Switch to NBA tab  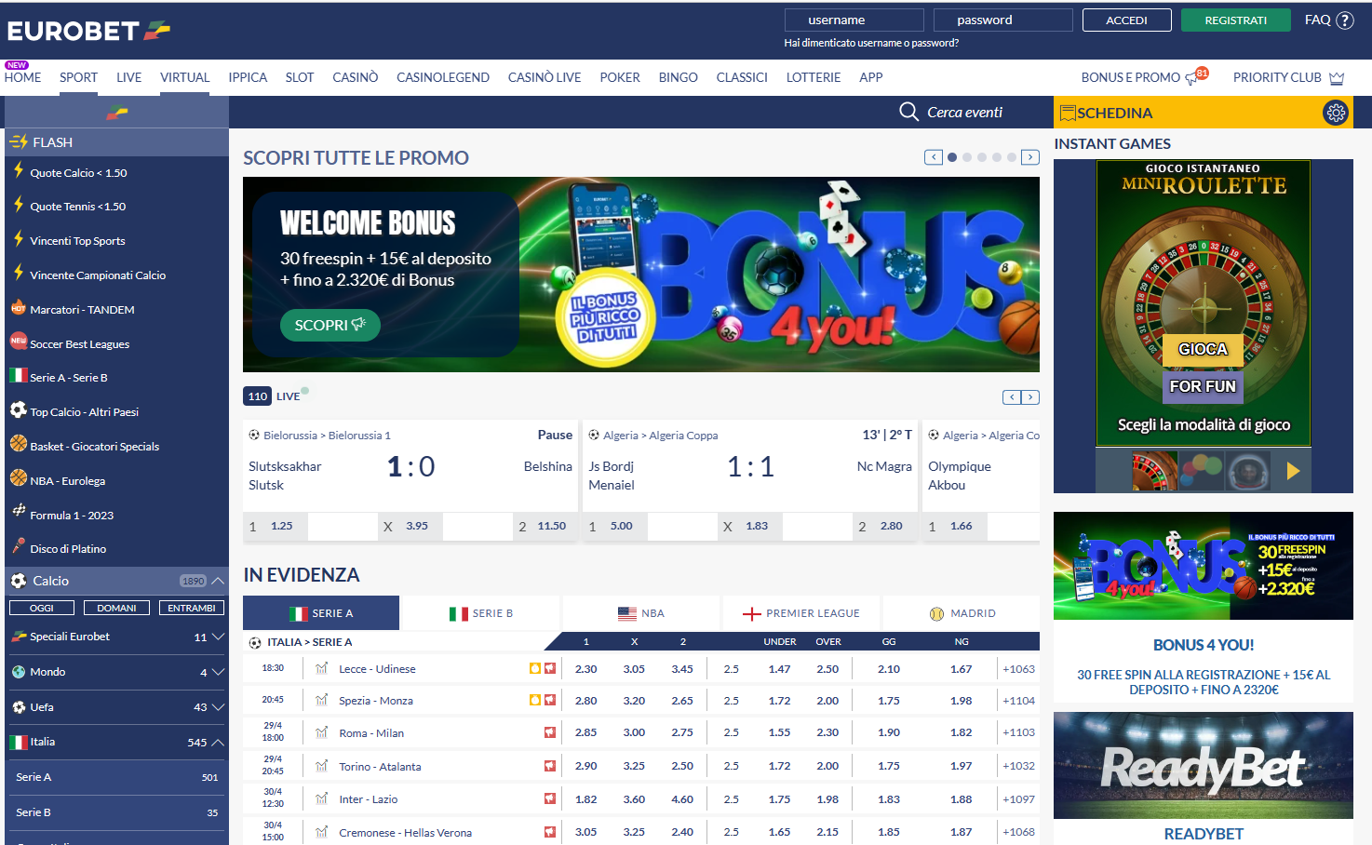click(x=641, y=613)
